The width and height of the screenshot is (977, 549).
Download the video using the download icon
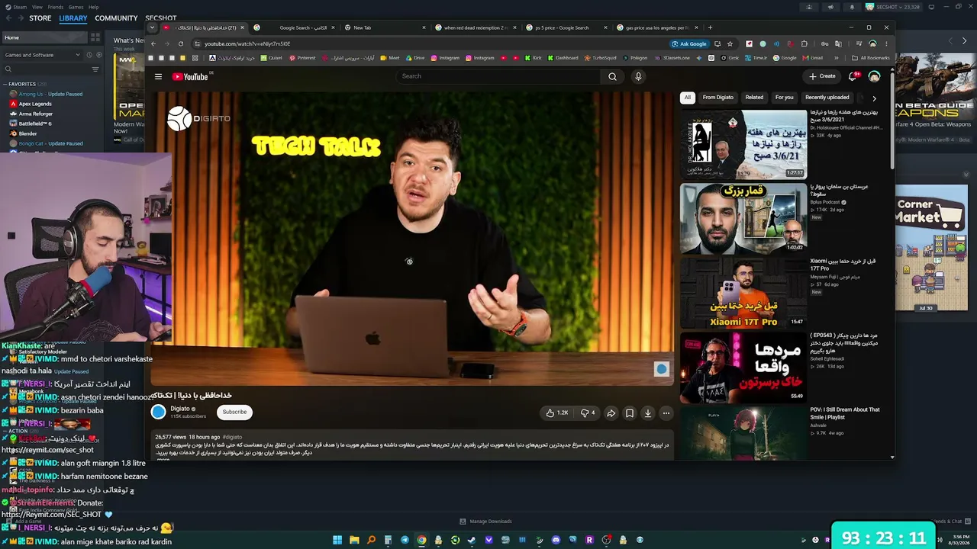click(x=647, y=413)
